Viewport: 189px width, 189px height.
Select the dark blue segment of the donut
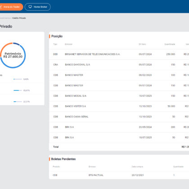(17, 44)
